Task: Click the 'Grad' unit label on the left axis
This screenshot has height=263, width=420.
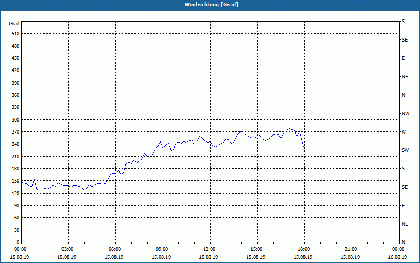Action: click(14, 24)
